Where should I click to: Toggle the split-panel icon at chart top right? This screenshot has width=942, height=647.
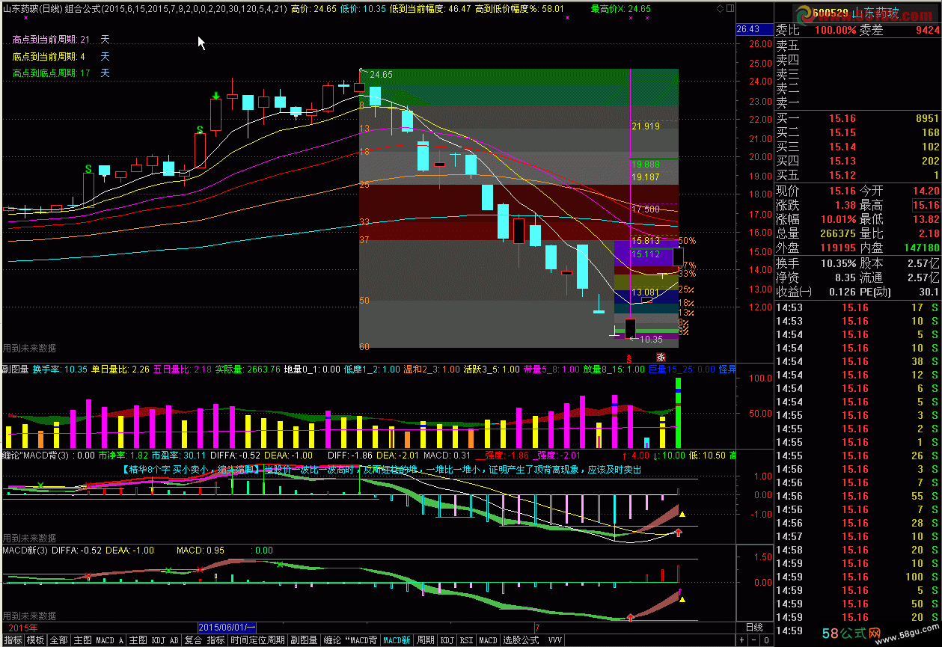[x=731, y=9]
